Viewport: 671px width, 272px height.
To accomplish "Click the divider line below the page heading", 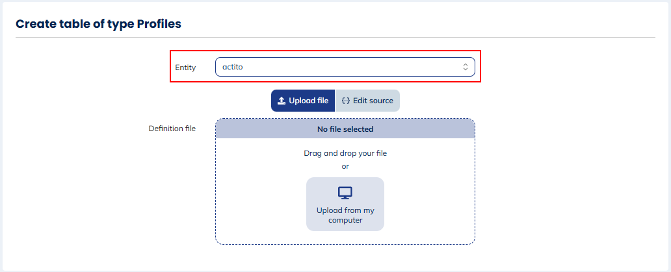I will click(x=335, y=38).
